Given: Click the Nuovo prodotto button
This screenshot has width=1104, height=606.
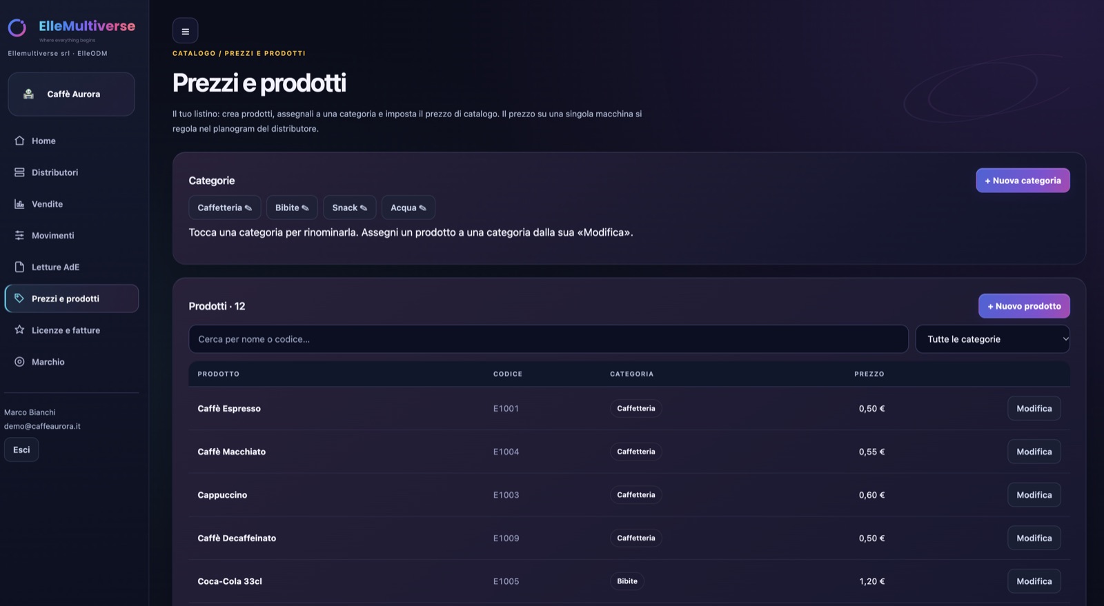Looking at the screenshot, I should coord(1024,306).
